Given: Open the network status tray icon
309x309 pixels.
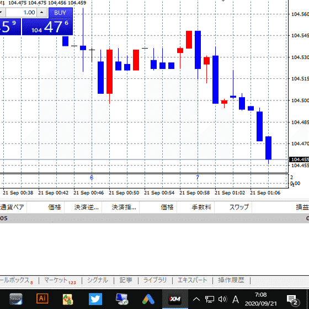Looking at the screenshot, I should (x=210, y=299).
